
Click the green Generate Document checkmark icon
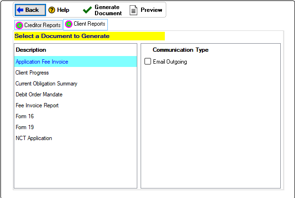coord(87,10)
